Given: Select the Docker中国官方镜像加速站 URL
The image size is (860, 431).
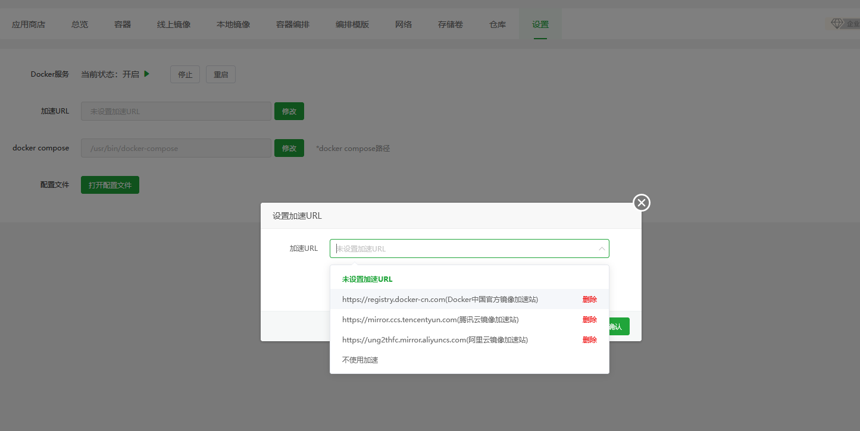Looking at the screenshot, I should click(x=440, y=299).
